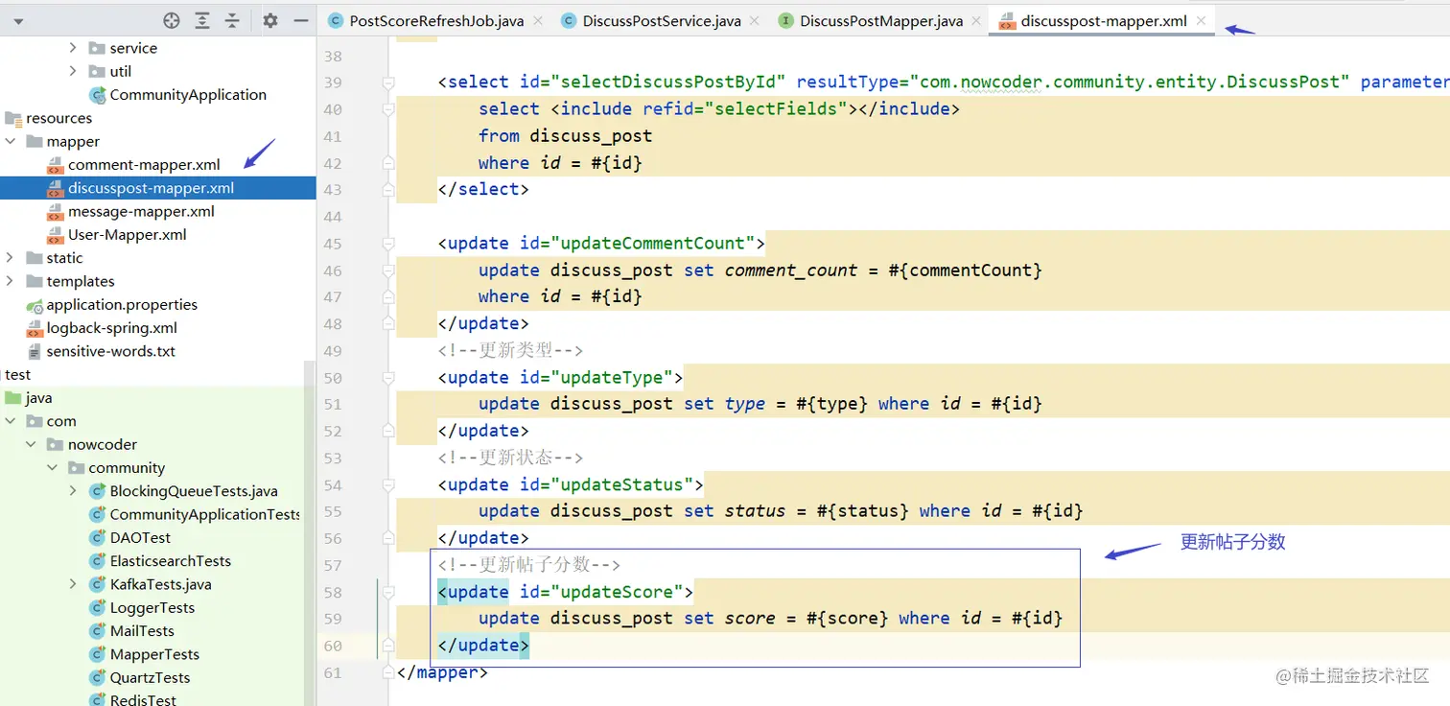This screenshot has height=706, width=1450.
Task: Open logback-spring.xml file
Action: tap(112, 328)
